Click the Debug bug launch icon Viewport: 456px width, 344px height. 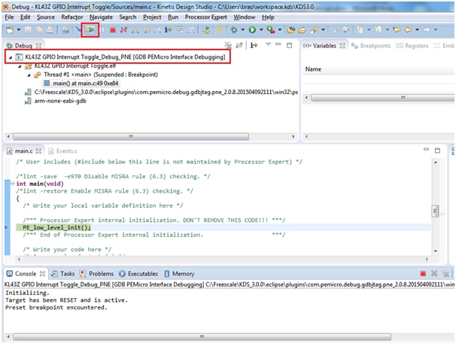point(234,30)
